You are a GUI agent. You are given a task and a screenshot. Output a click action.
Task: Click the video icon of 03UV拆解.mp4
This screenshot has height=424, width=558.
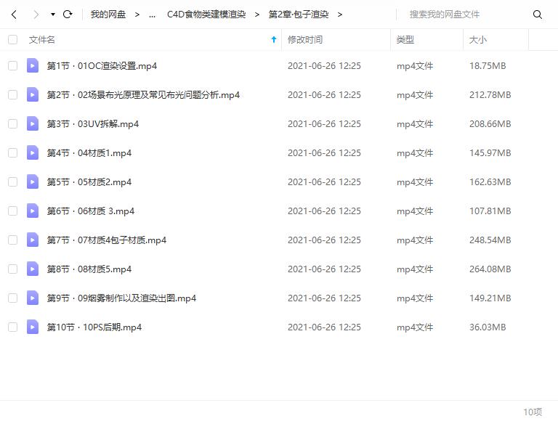pos(33,123)
